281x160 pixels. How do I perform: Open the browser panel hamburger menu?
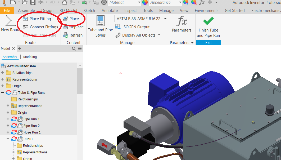80,49
